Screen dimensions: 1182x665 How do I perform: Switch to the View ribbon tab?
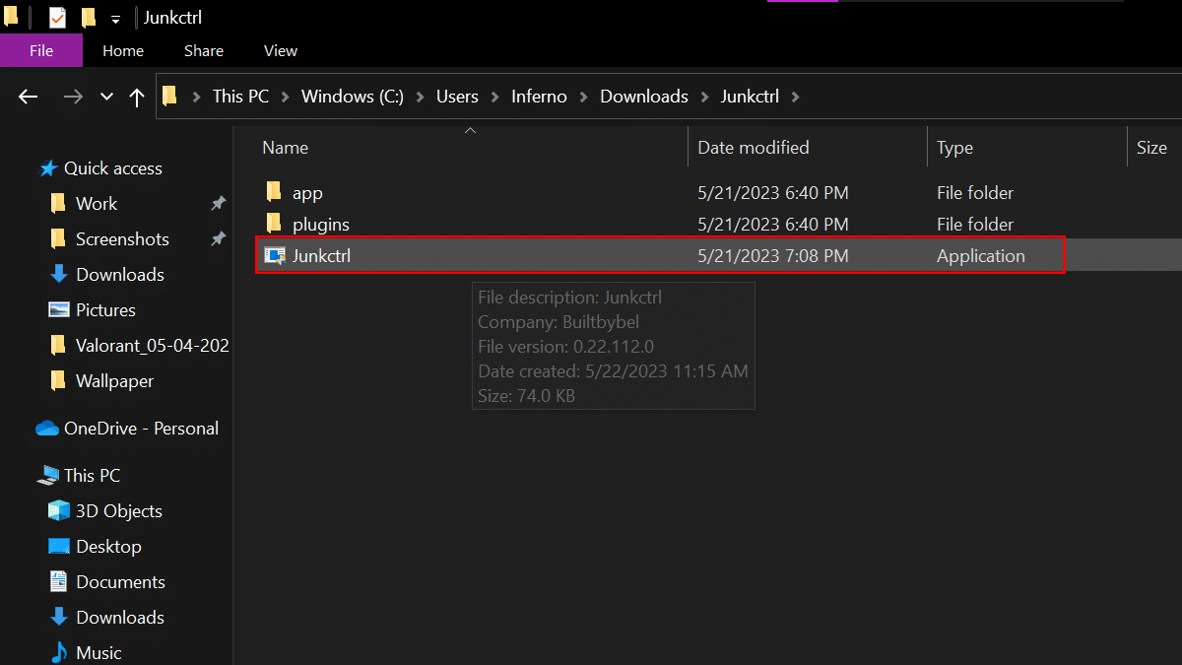coord(281,51)
